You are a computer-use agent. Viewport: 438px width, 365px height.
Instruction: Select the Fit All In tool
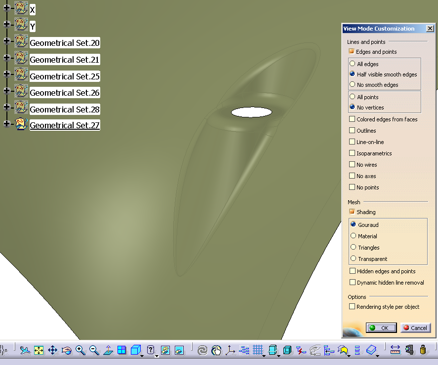39,350
